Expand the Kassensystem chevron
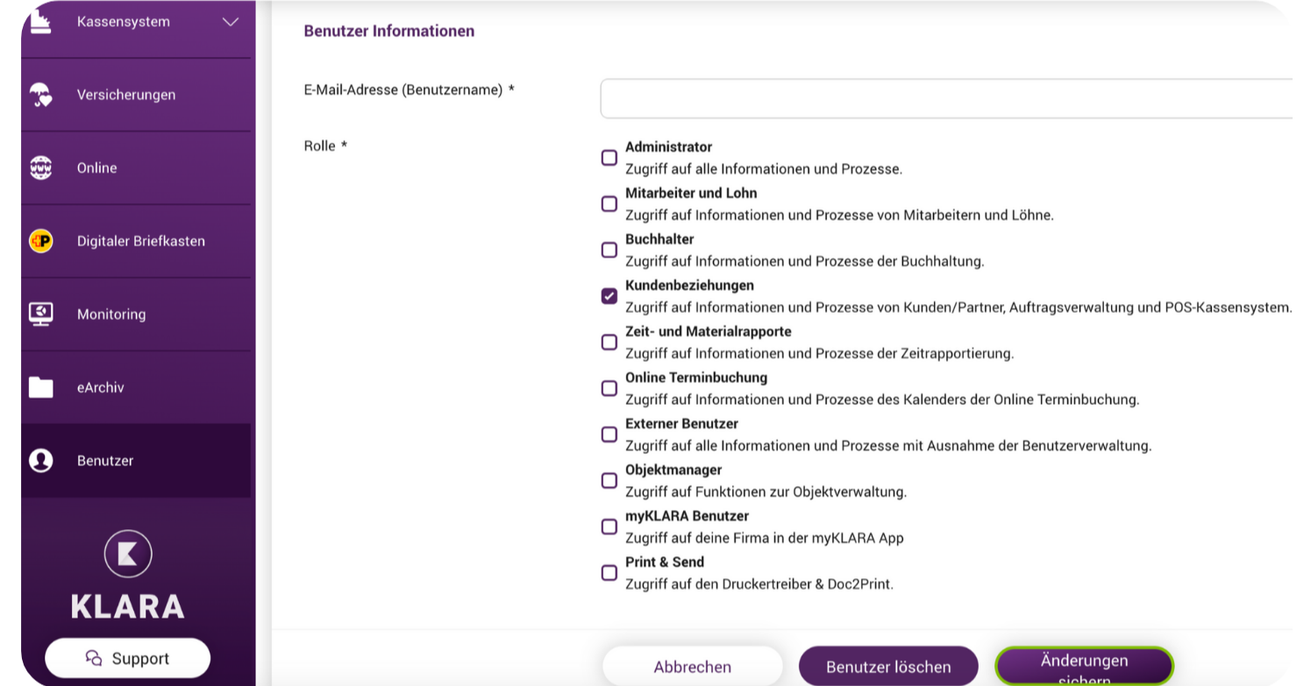1311x686 pixels. click(231, 22)
